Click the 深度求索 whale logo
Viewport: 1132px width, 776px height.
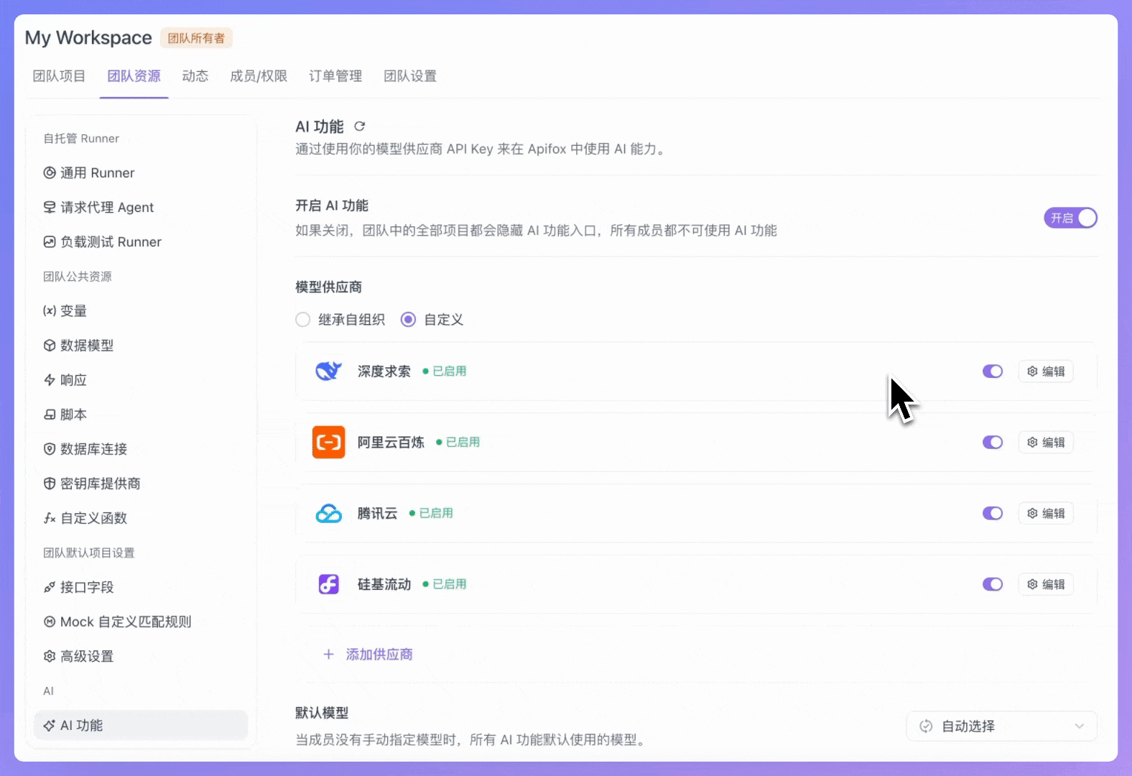329,371
